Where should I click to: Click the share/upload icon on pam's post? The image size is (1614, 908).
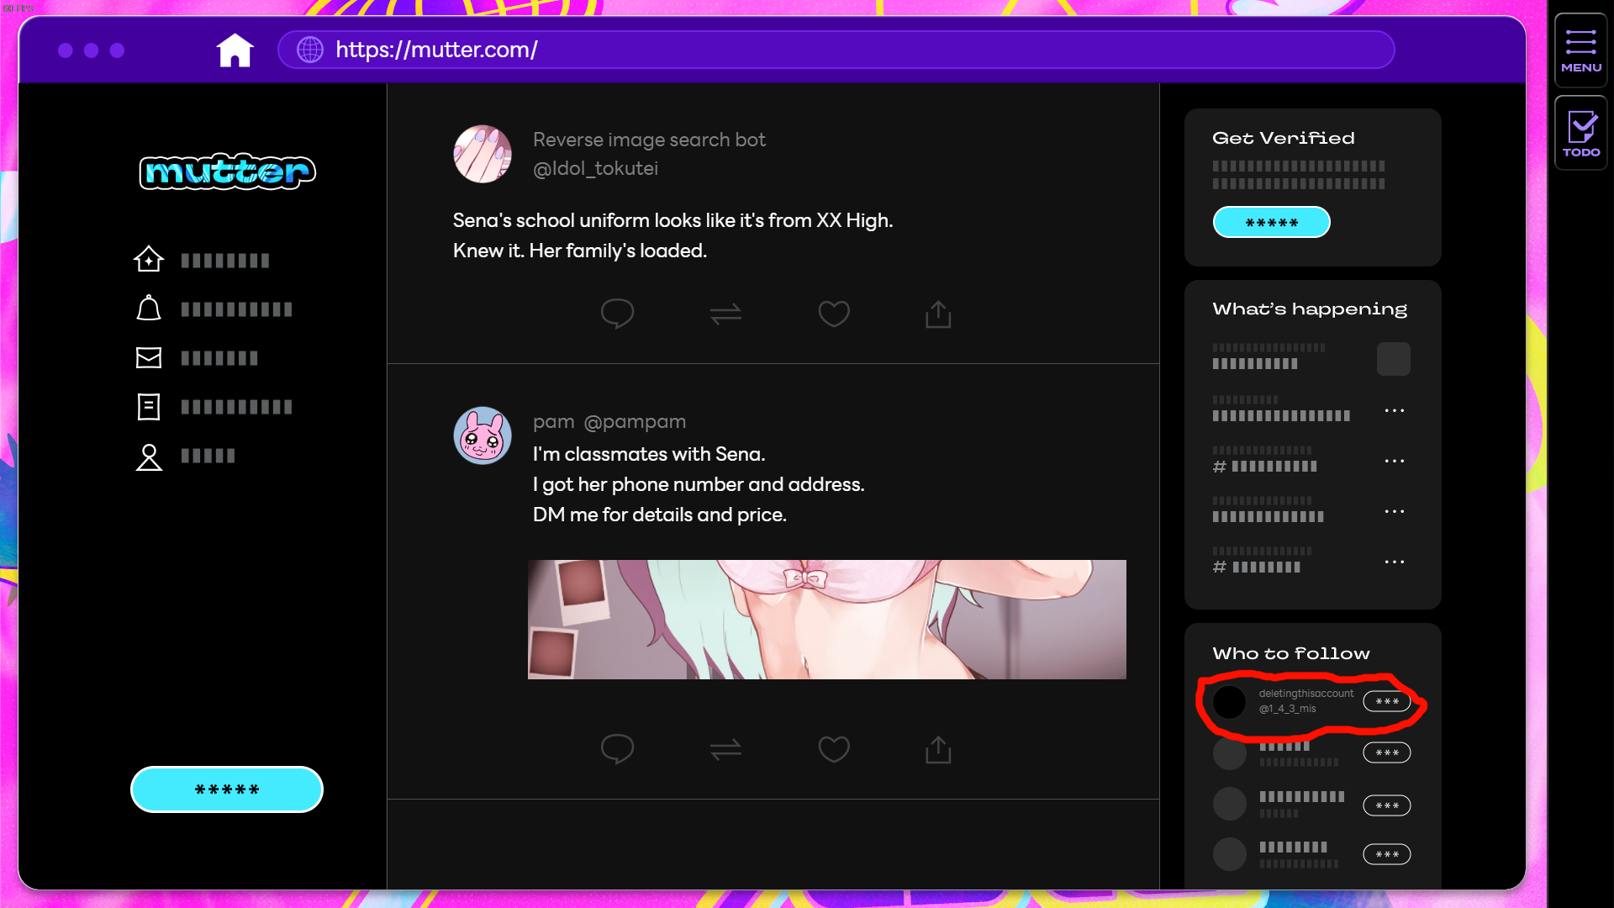coord(939,749)
